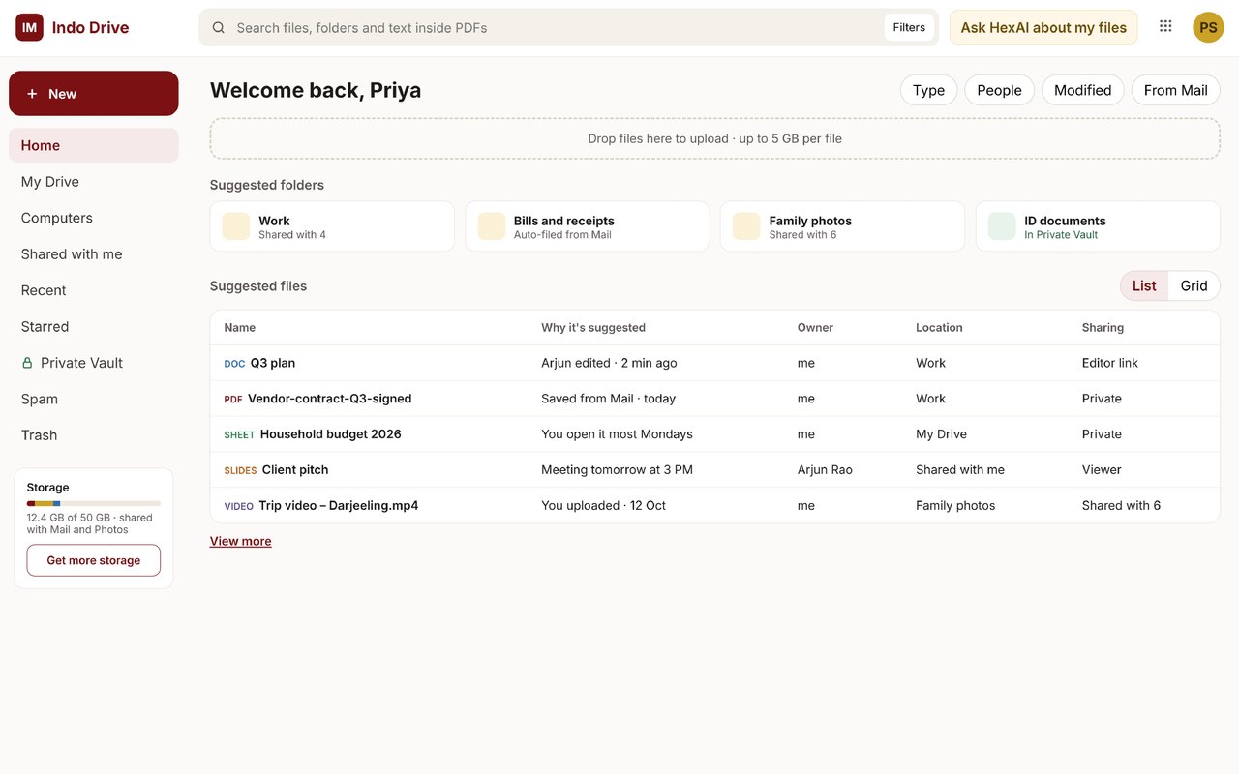Click the VIDEO badge beside Trip video
The height and width of the screenshot is (774, 1239).
pos(238,506)
